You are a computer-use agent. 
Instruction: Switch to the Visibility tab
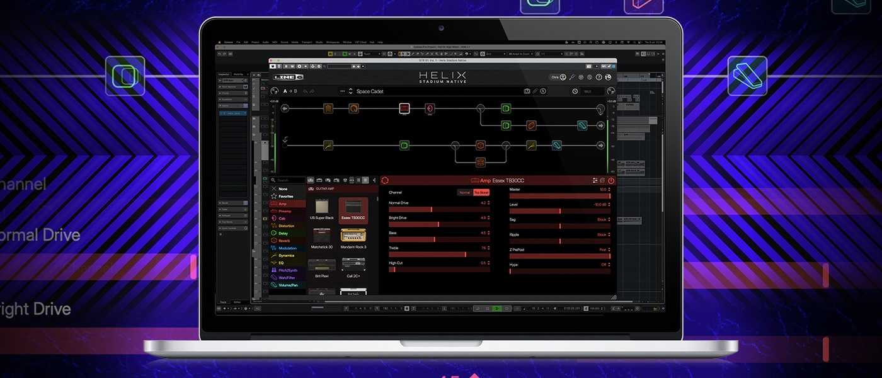coord(238,74)
